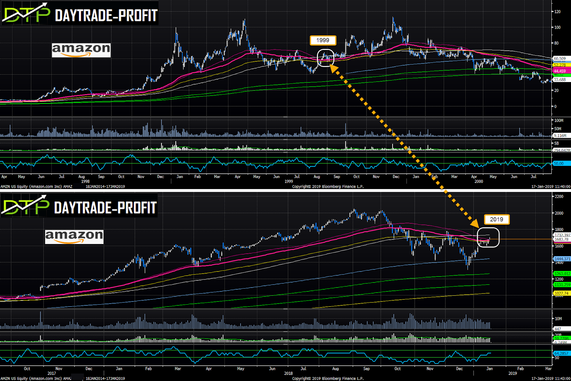Screen dimensions: 571x381
Task: Click the 120 price axis tick
Action: pos(557,12)
